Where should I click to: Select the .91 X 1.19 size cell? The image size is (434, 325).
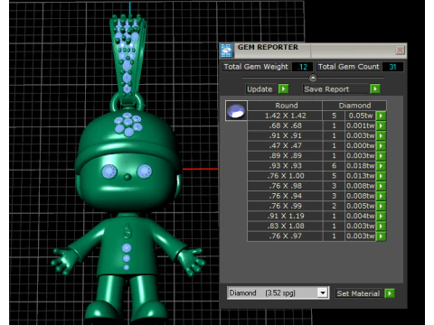pos(285,216)
